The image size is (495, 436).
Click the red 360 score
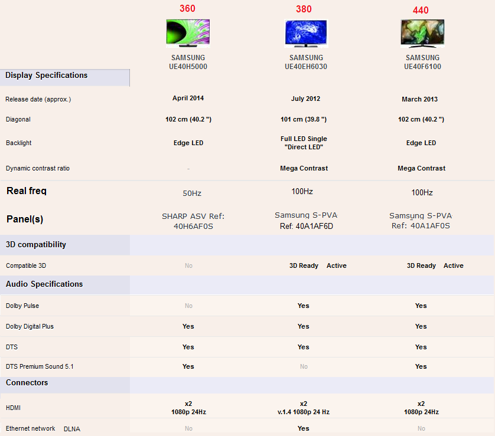187,8
